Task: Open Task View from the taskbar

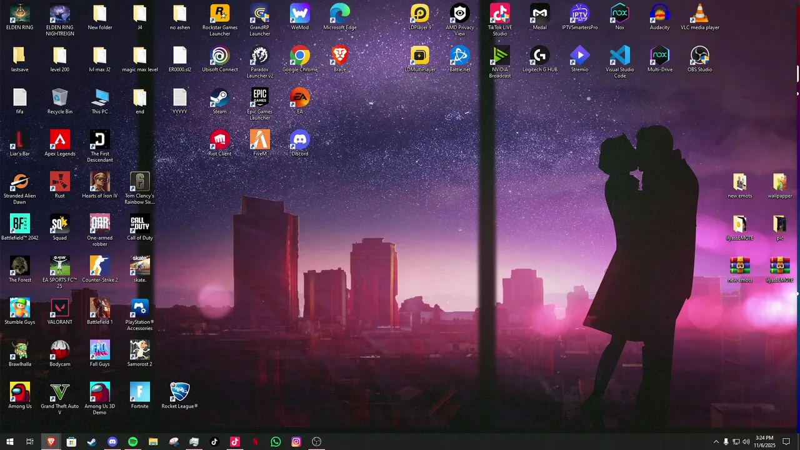Action: pos(30,442)
